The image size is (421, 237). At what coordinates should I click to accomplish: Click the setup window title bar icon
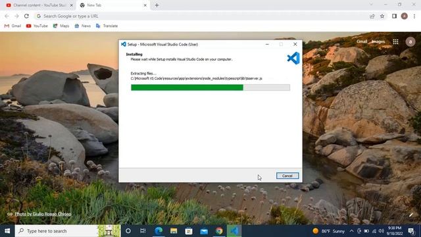point(124,44)
